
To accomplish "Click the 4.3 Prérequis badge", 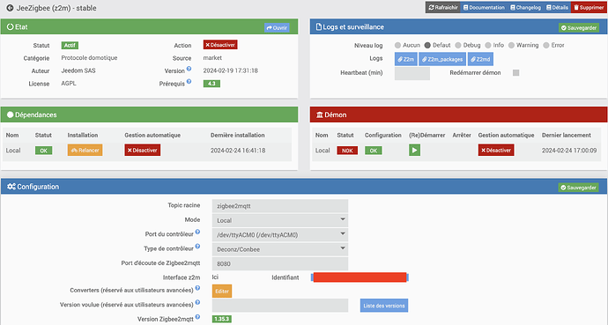I will pyautogui.click(x=211, y=84).
